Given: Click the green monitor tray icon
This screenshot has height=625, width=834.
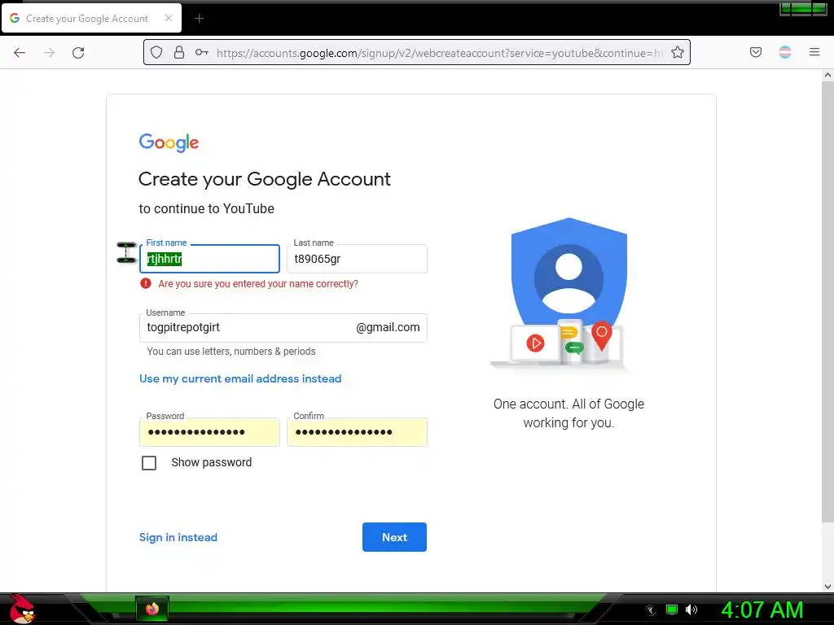Looking at the screenshot, I should click(x=672, y=610).
